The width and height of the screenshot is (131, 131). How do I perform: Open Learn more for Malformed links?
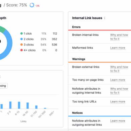coord(118,48)
